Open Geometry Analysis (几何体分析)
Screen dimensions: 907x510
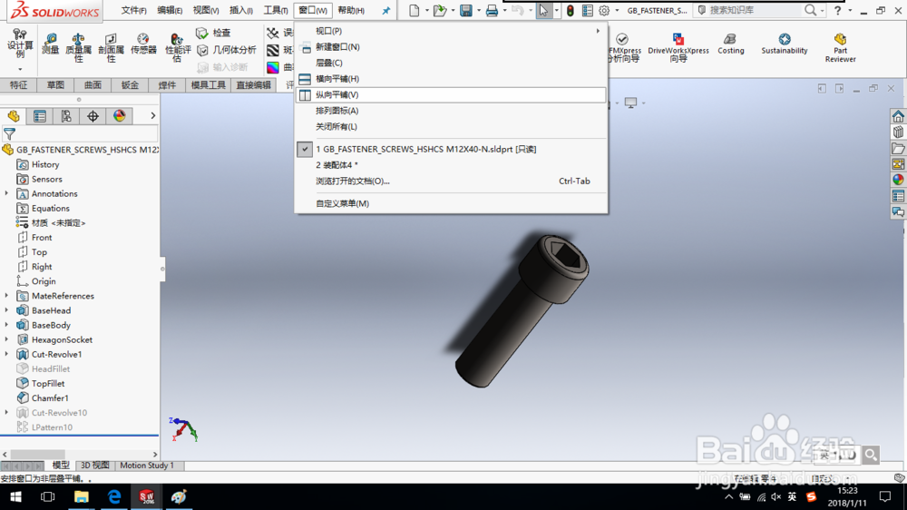pos(227,50)
